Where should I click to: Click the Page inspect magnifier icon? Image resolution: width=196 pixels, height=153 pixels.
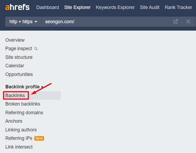36,49
